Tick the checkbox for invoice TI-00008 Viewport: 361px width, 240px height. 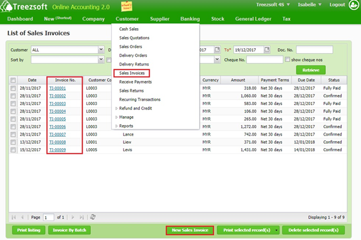pos(13,142)
